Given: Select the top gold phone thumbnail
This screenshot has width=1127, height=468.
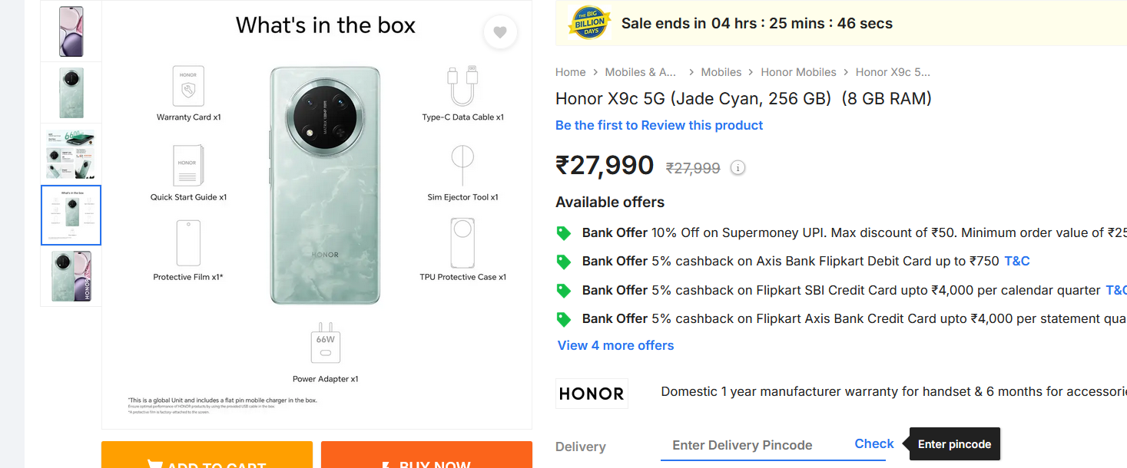Looking at the screenshot, I should [71, 31].
